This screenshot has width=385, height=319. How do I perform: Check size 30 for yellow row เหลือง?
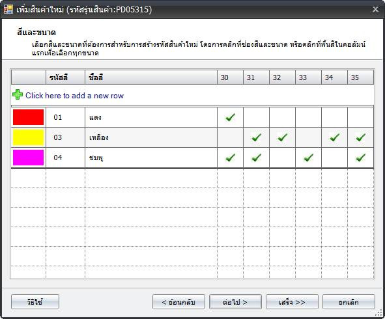pyautogui.click(x=230, y=137)
